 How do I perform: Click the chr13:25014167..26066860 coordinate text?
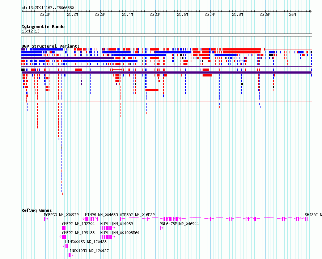pyautogui.click(x=48, y=8)
